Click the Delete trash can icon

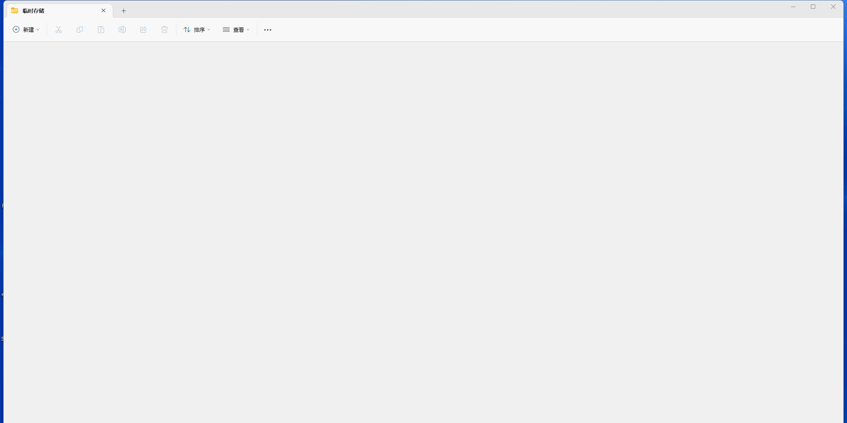coord(165,30)
